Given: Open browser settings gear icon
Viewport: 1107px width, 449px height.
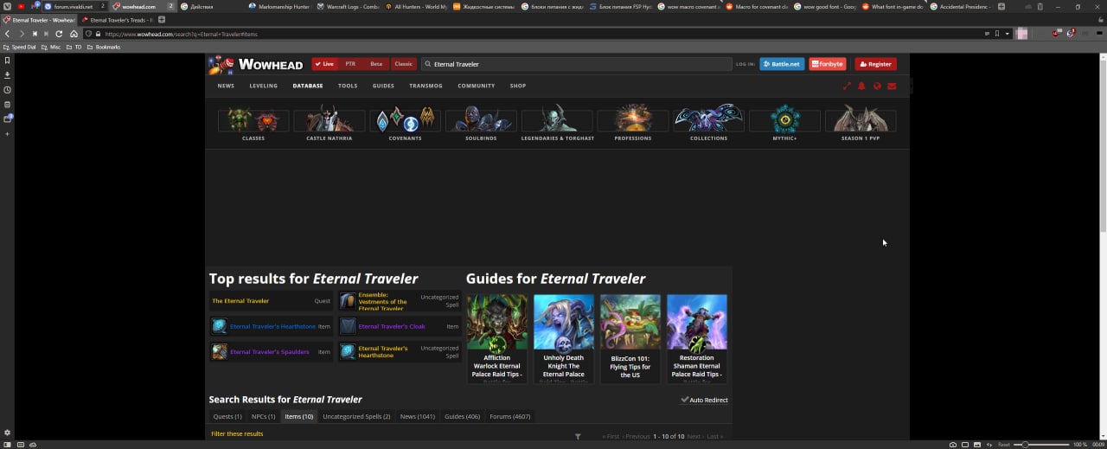Looking at the screenshot, I should (x=7, y=433).
